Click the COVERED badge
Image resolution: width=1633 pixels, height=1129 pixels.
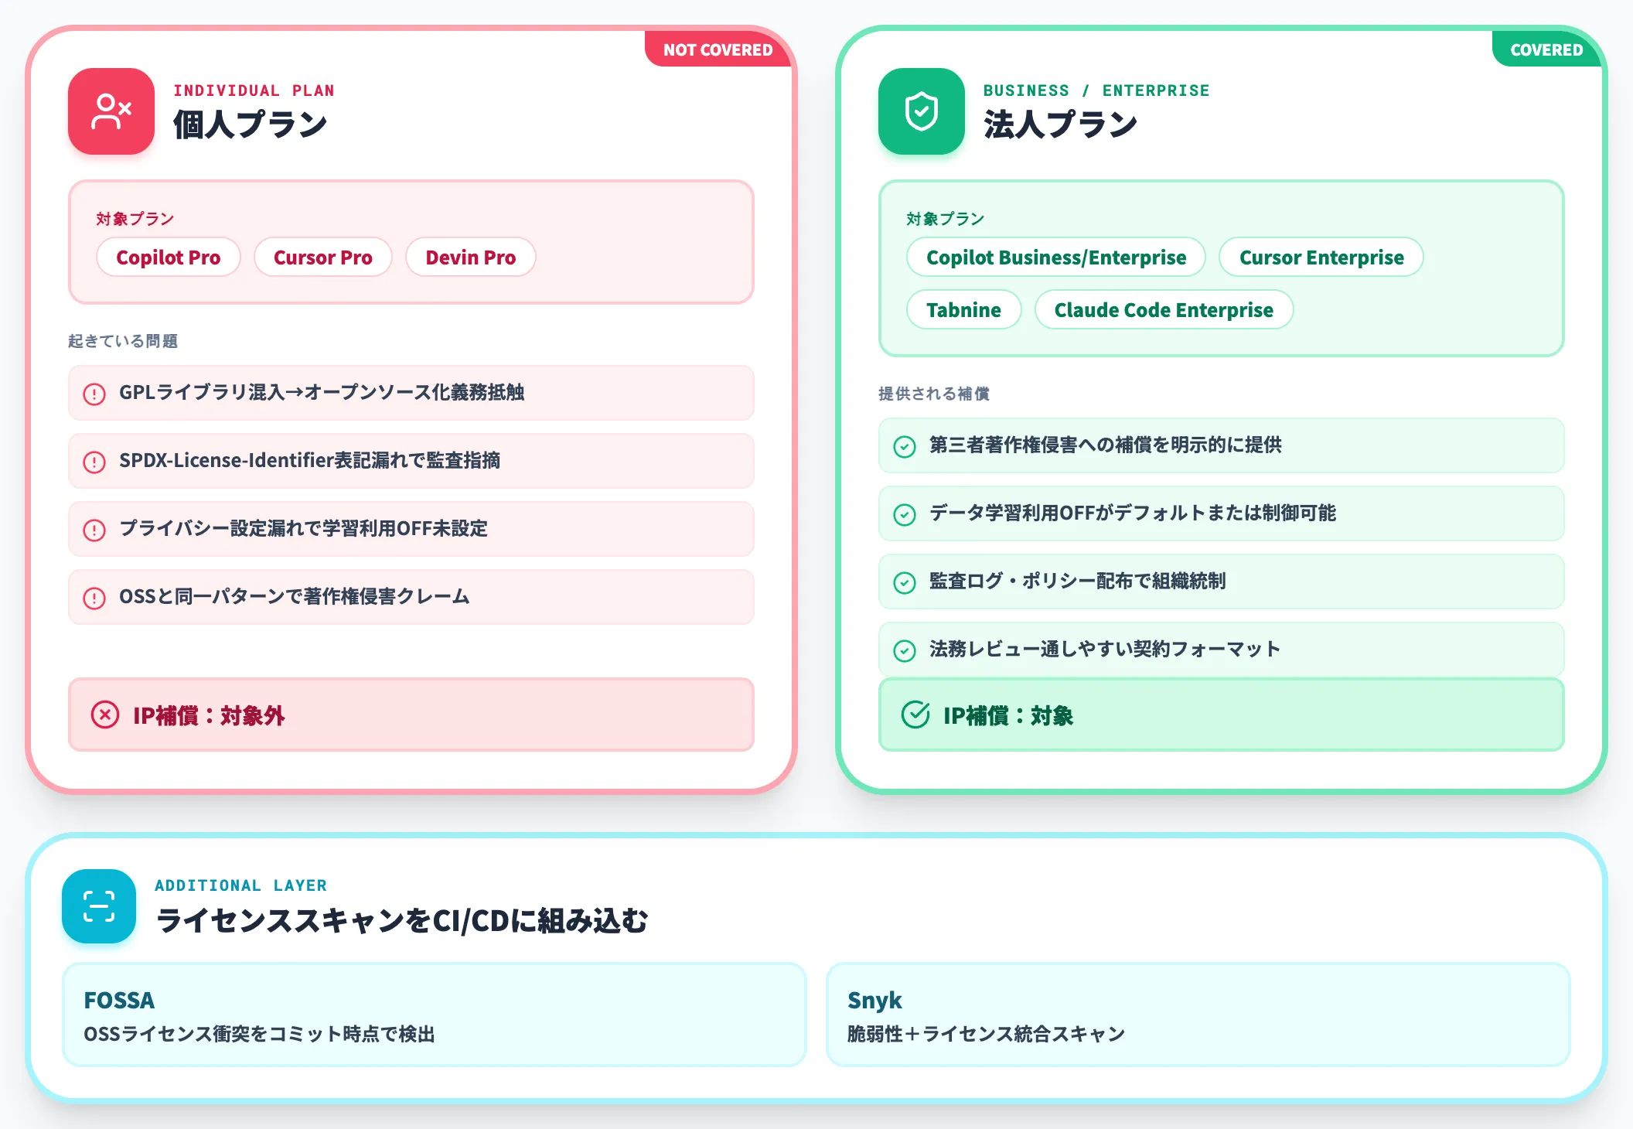(1546, 49)
